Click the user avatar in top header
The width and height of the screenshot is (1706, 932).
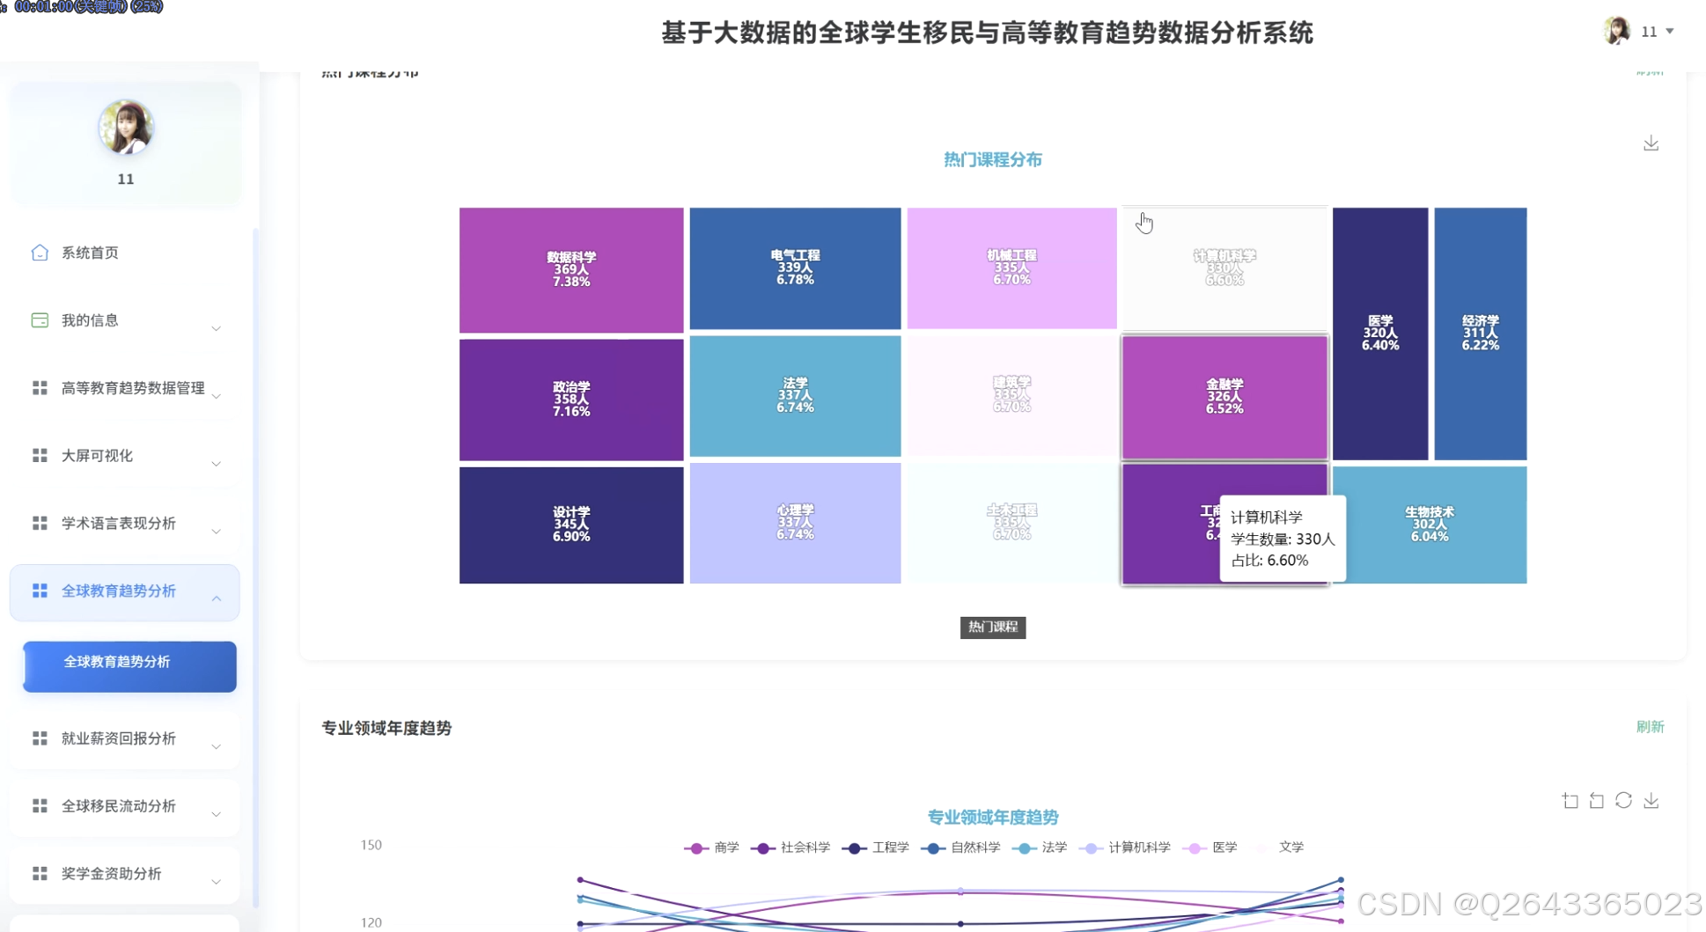1616,31
